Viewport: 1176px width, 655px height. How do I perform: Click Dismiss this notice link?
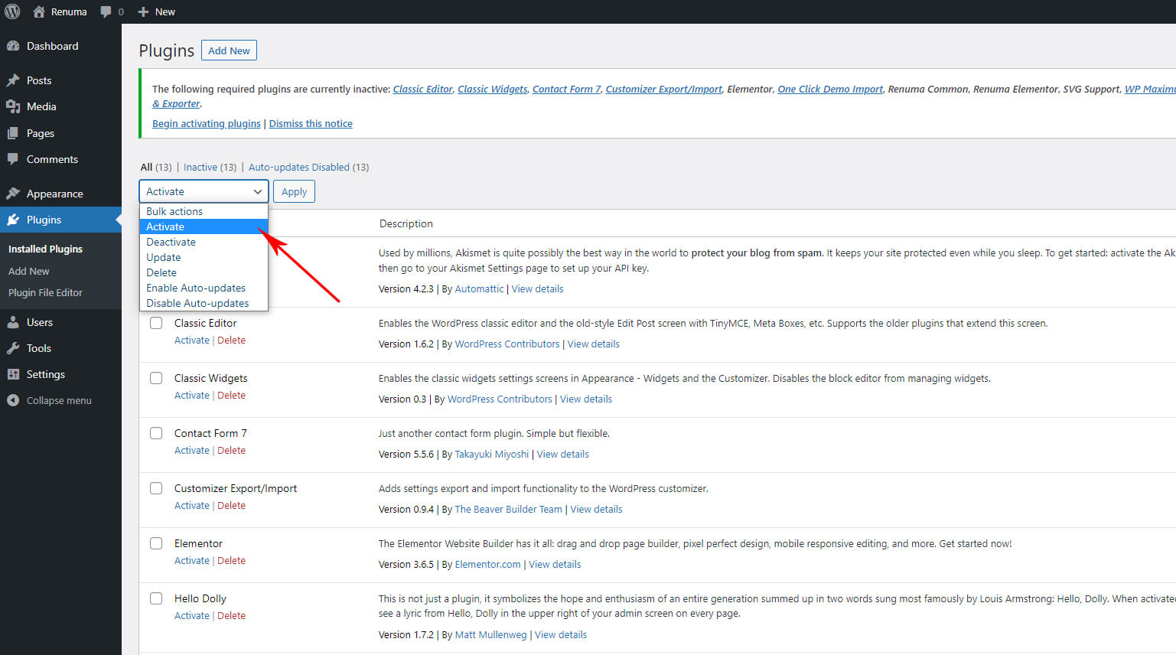pyautogui.click(x=311, y=123)
